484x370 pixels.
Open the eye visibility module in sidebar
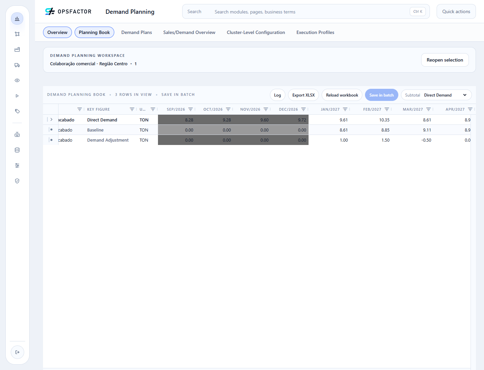[x=17, y=80]
